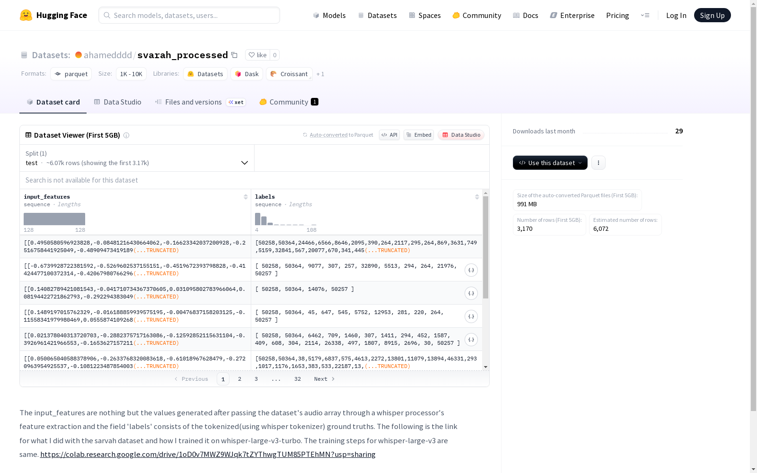The image size is (757, 473).
Task: Open the ahamedddd profile link
Action: pyautogui.click(x=108, y=55)
